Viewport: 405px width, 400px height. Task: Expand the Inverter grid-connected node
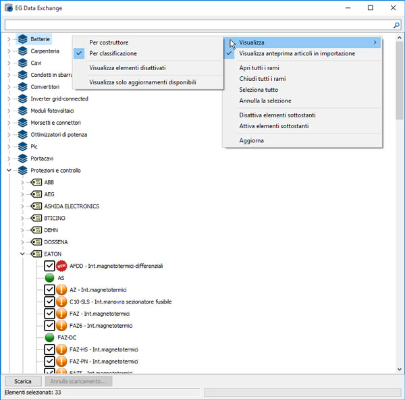9,99
